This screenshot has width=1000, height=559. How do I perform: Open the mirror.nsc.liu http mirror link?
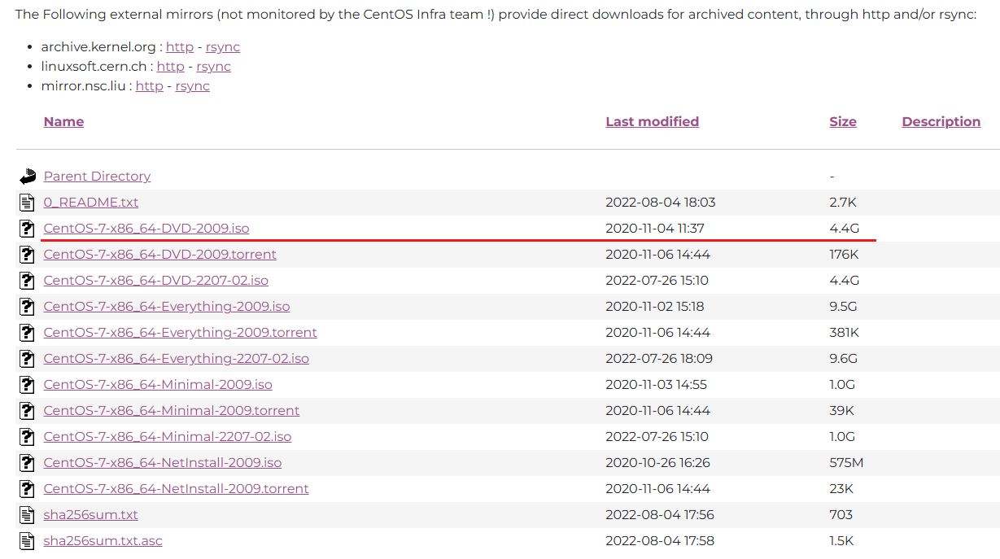pyautogui.click(x=150, y=85)
